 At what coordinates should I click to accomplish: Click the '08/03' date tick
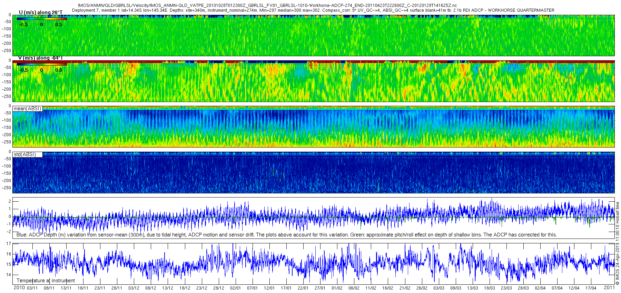(x=455, y=288)
